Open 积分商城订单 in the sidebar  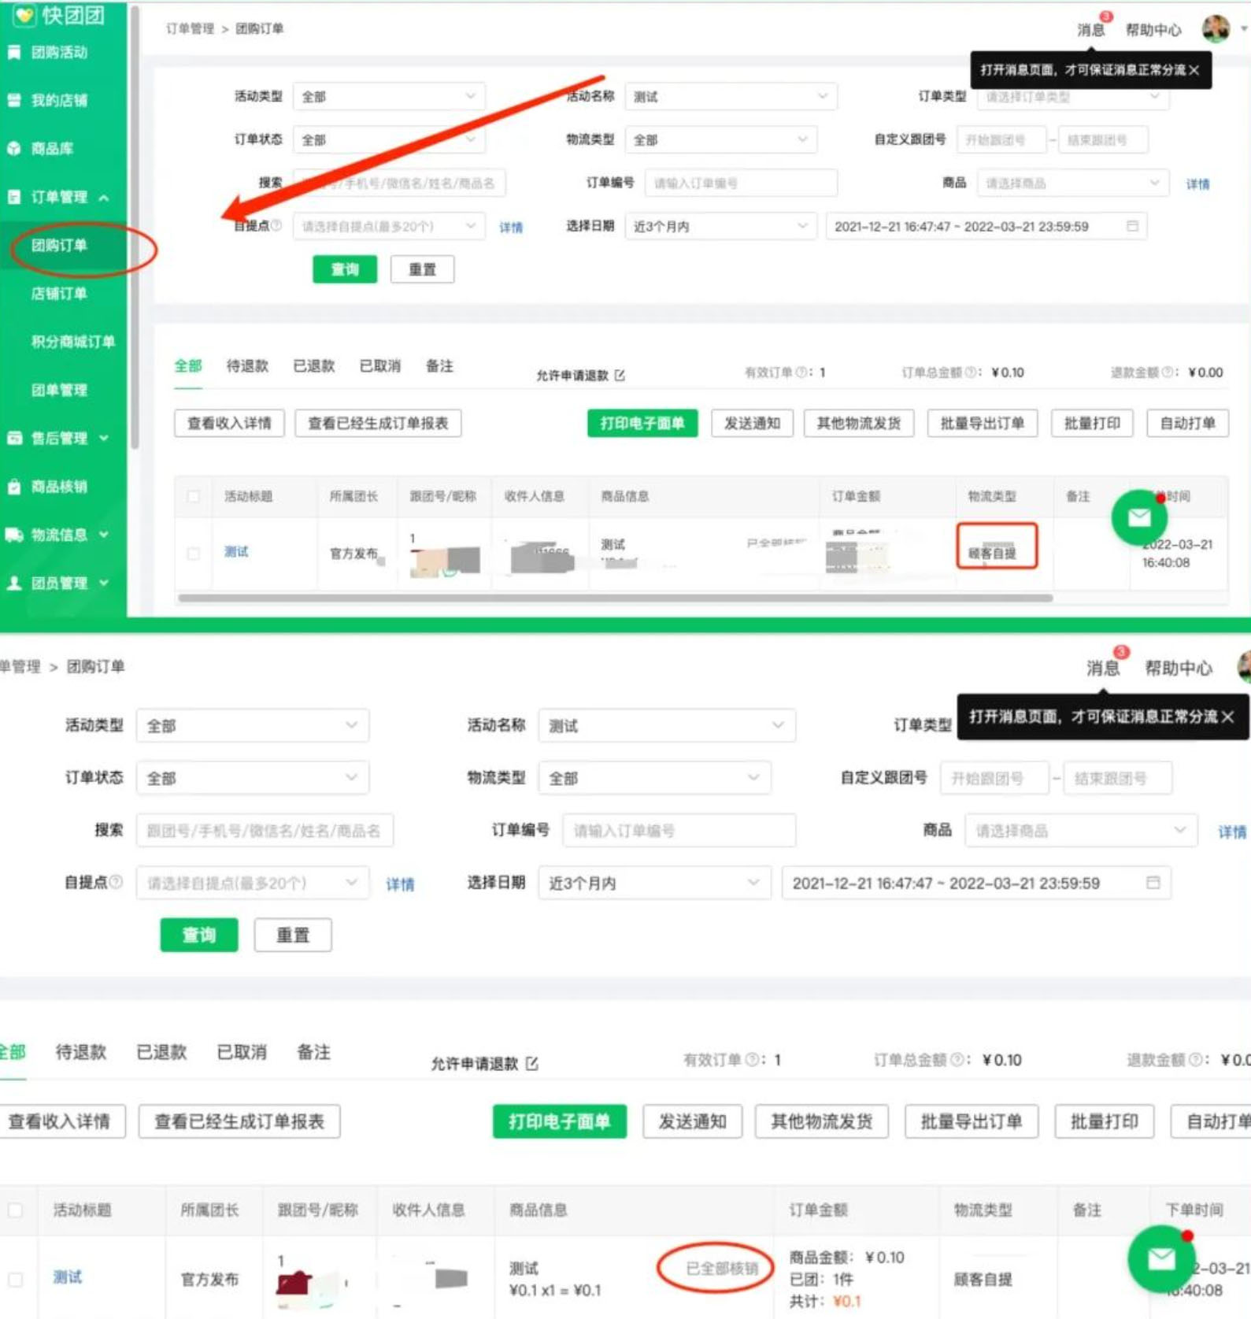(72, 342)
